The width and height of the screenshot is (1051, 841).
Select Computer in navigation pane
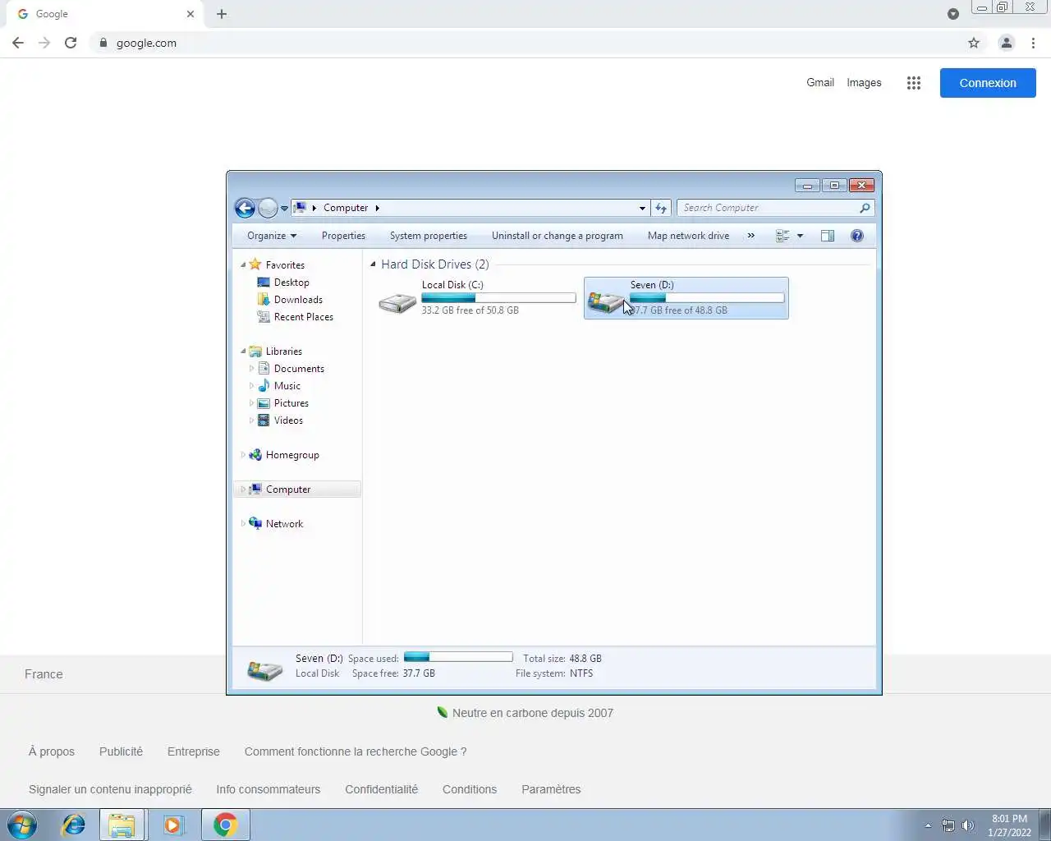(287, 489)
